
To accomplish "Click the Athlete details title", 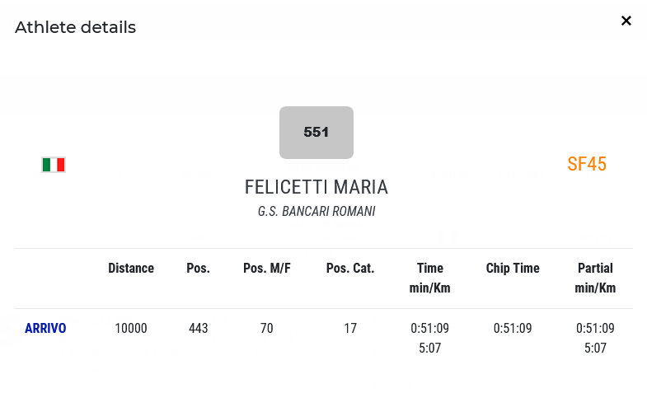I will click(x=75, y=27).
